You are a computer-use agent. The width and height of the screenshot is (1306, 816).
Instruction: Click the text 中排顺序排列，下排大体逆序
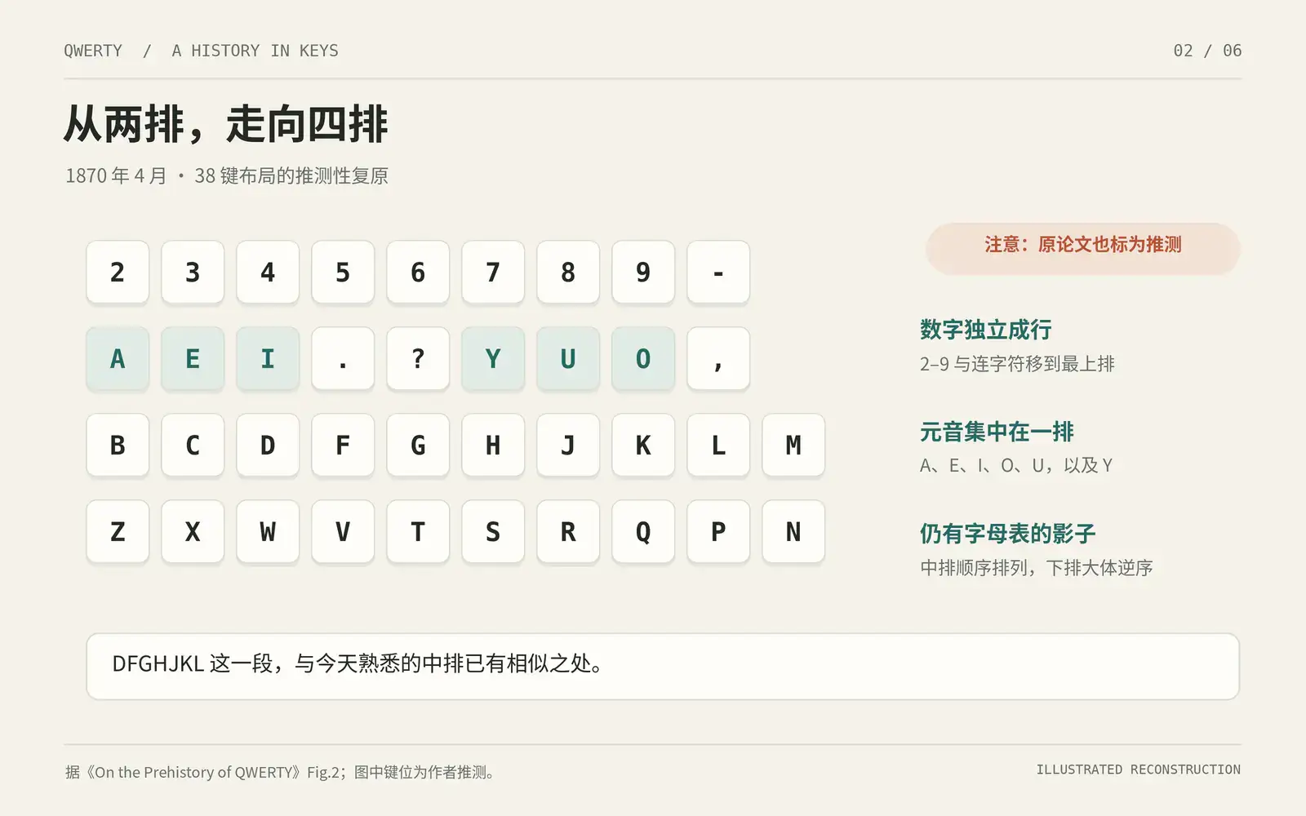(1036, 568)
